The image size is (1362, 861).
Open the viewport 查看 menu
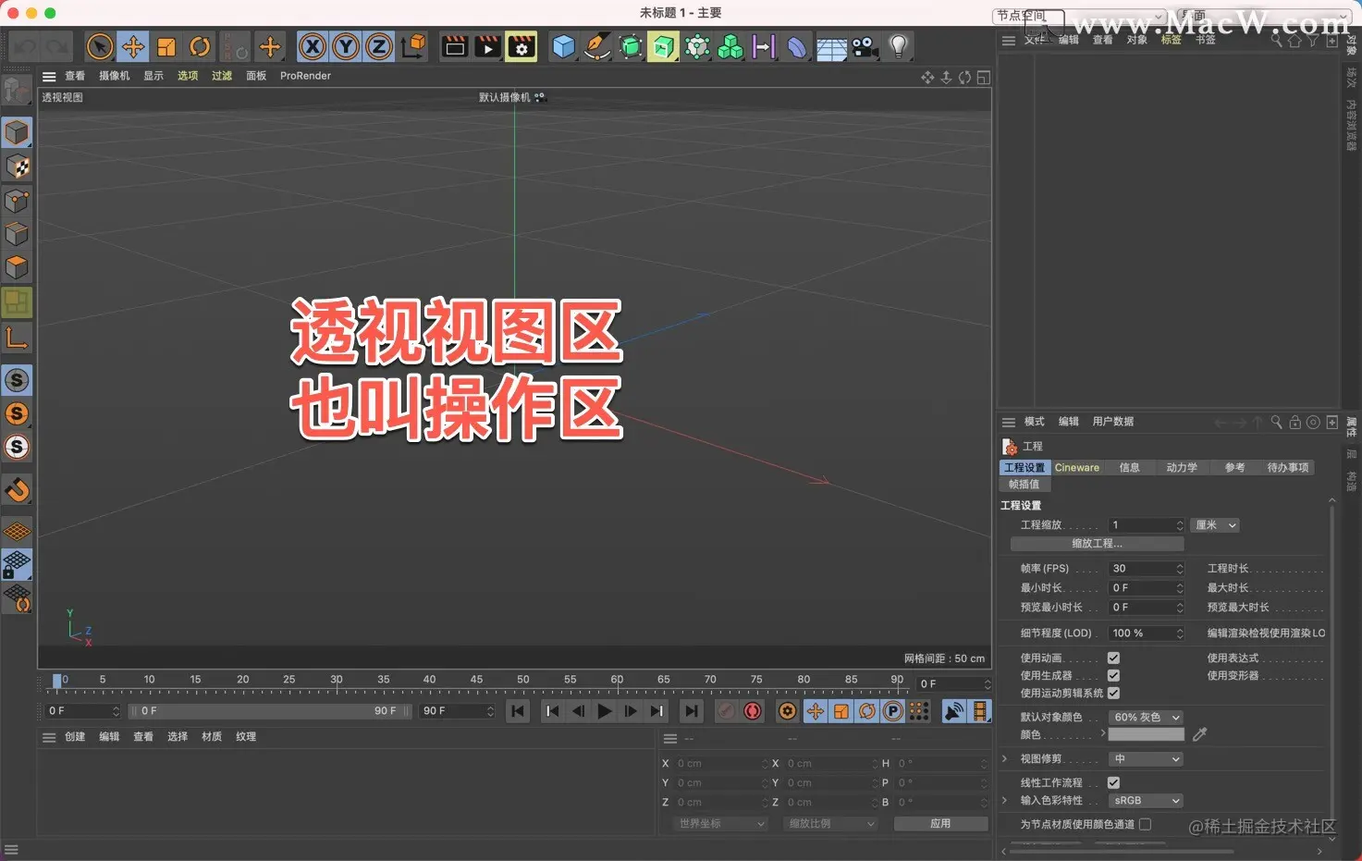pyautogui.click(x=75, y=76)
